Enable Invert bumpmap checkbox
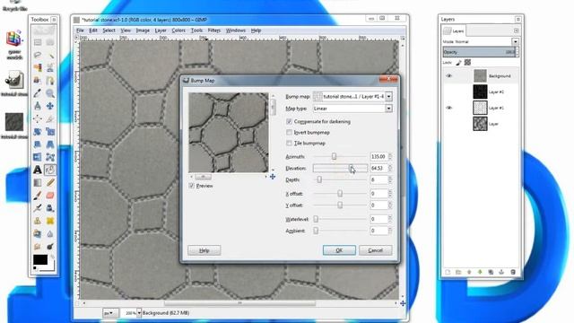This screenshot has width=574, height=323. [x=289, y=132]
